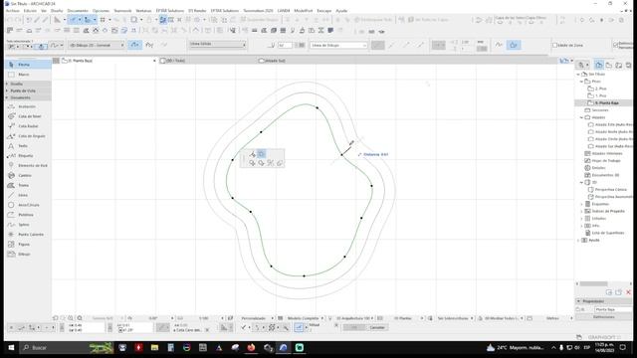Open the Dibujo 2D - General layer dropdown
637x358 pixels.
tap(97, 45)
